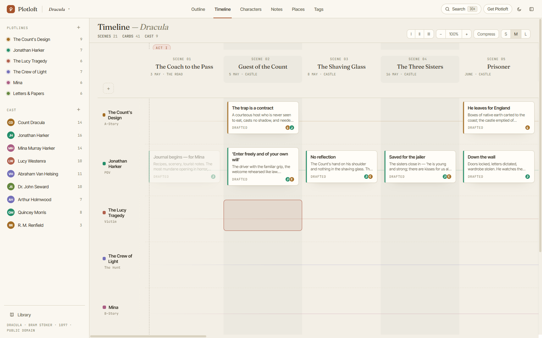Click Get Plotloft button
Screen dimensions: 542x338
pos(498,9)
